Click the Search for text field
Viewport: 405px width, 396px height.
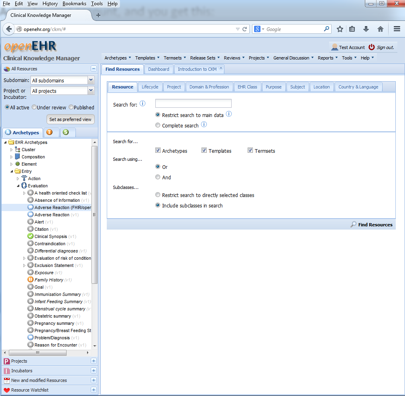[x=193, y=103]
